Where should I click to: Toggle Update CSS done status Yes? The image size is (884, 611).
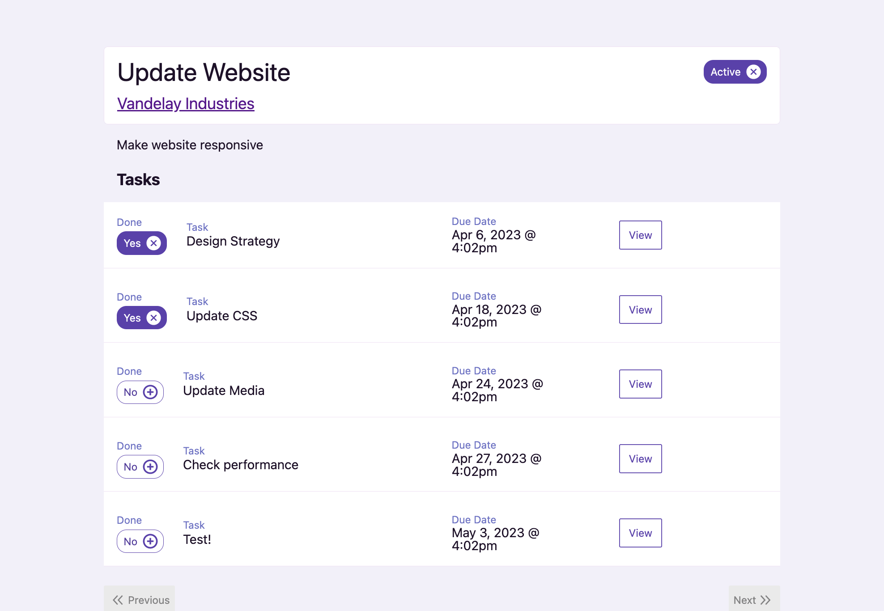pos(133,318)
